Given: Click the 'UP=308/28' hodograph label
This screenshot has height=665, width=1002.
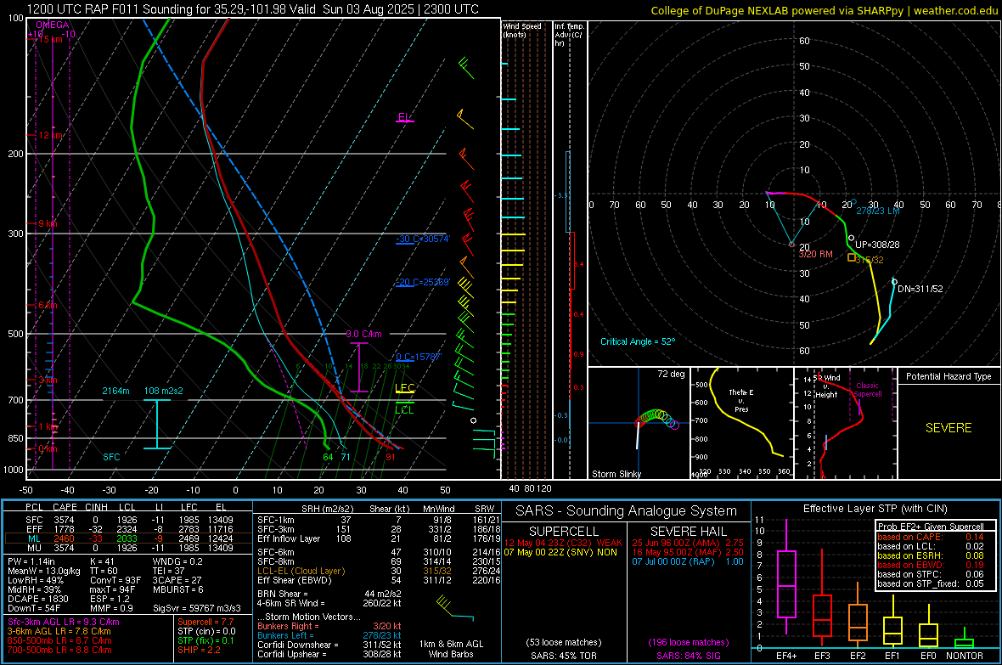Looking at the screenshot, I should (x=876, y=245).
